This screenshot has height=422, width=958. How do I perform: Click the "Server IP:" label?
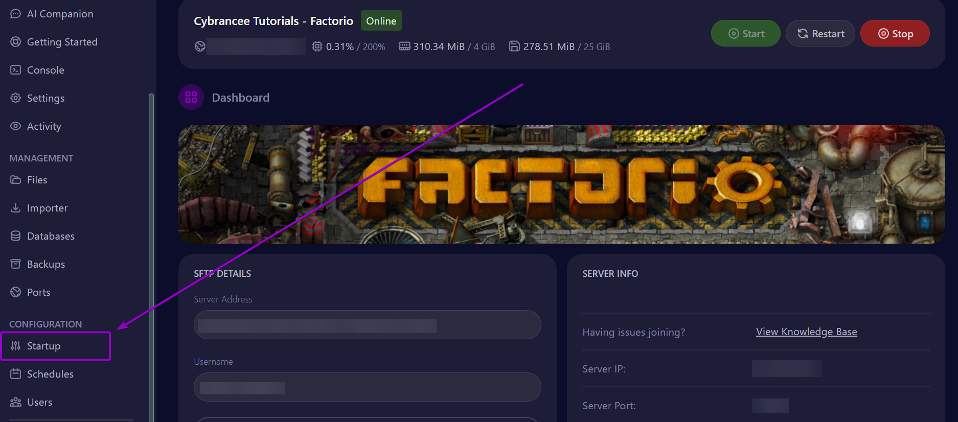tap(604, 369)
